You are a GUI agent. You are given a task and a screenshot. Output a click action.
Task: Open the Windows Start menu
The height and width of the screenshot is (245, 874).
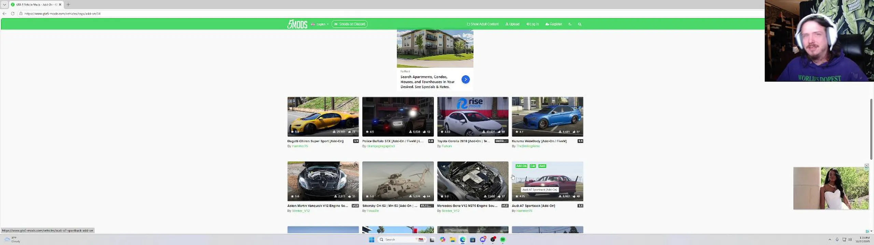tap(371, 240)
